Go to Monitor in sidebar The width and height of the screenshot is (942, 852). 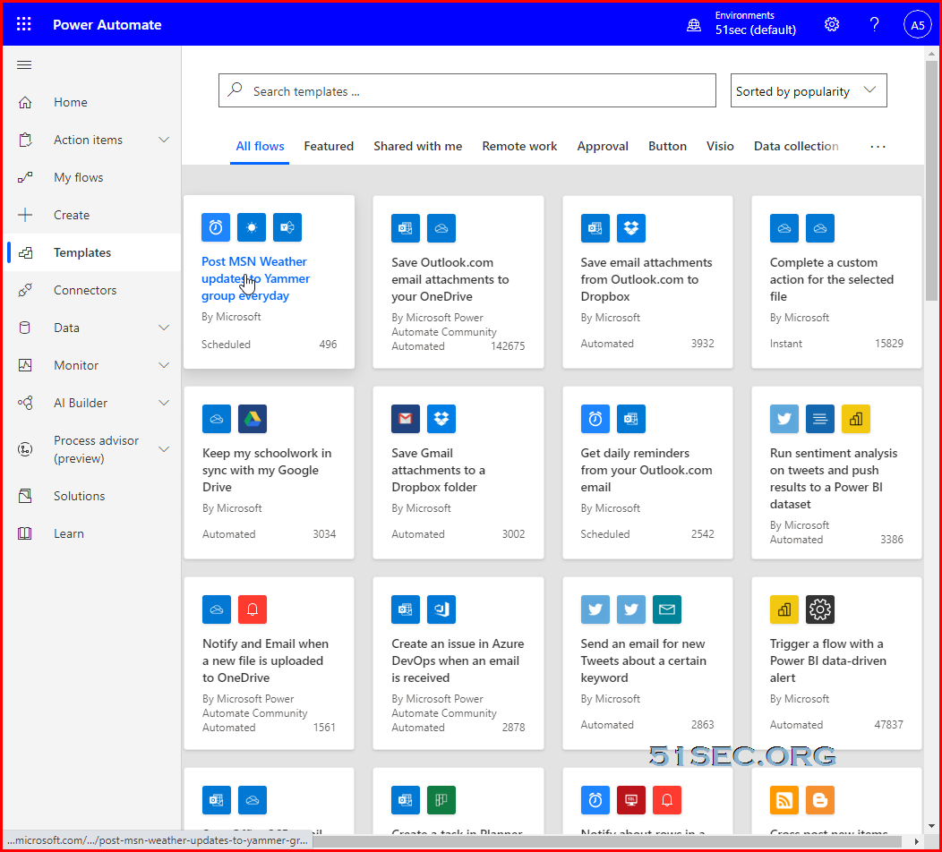[x=92, y=365]
